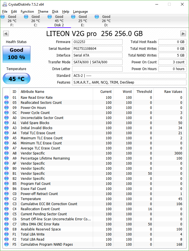The height and width of the screenshot is (251, 189).
Task: Select Disk 2 status orb
Action: (x=50, y=17)
